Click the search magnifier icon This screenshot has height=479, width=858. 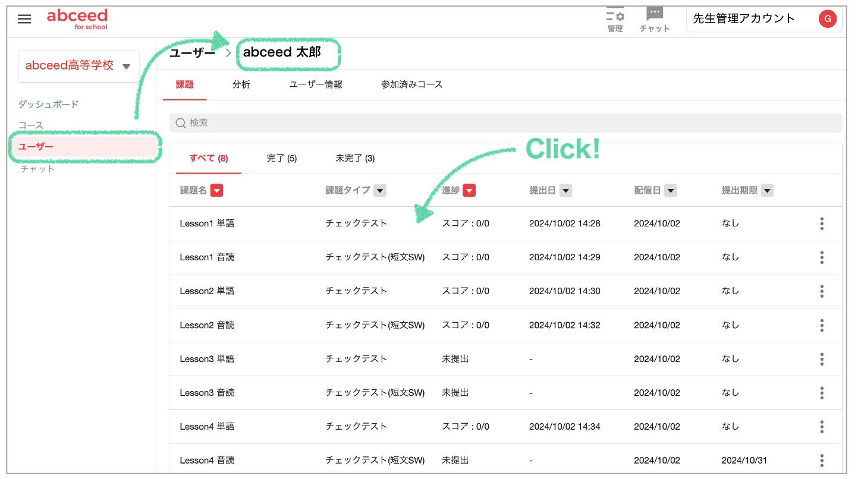(181, 123)
